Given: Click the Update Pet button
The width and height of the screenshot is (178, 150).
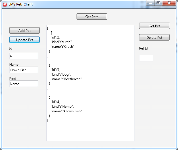Looking at the screenshot, I should [24, 40].
